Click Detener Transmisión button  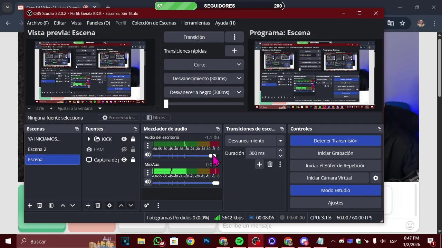(335, 141)
